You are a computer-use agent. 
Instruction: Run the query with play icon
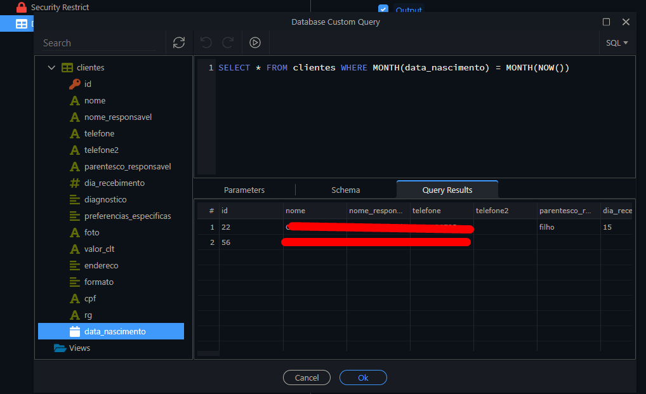pos(255,43)
